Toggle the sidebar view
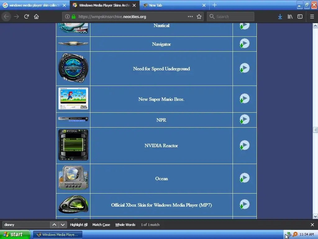The height and width of the screenshot is (239, 318). [300, 17]
